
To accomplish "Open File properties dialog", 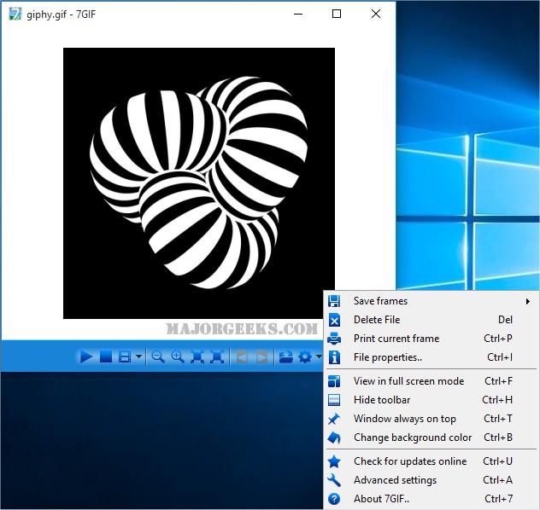I will 388,357.
